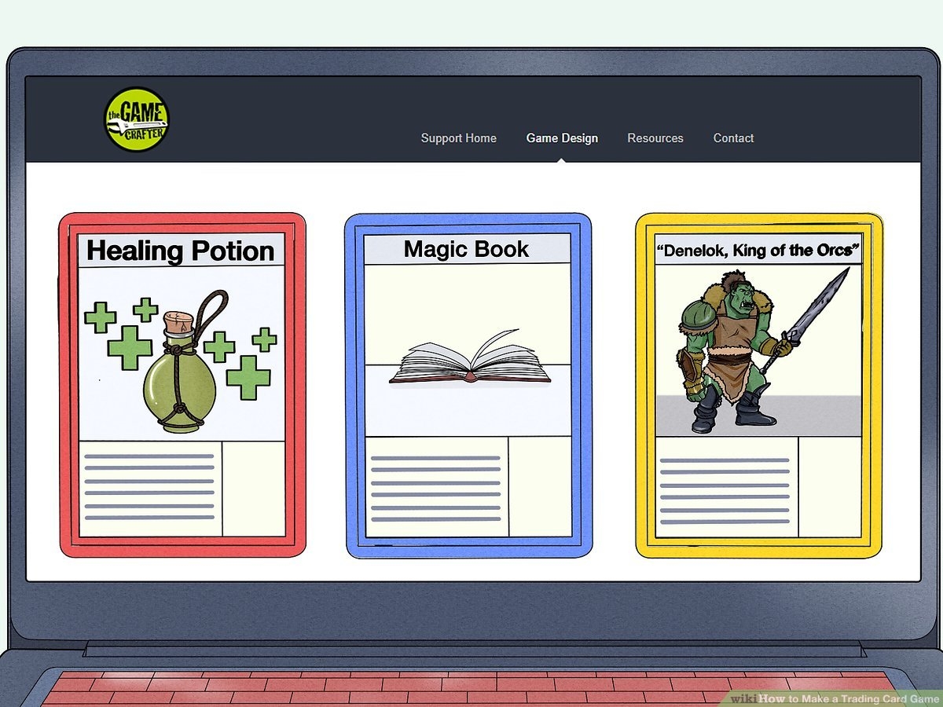The width and height of the screenshot is (943, 707).
Task: Click the empty stats box on Healing Potion card
Action: coord(253,488)
